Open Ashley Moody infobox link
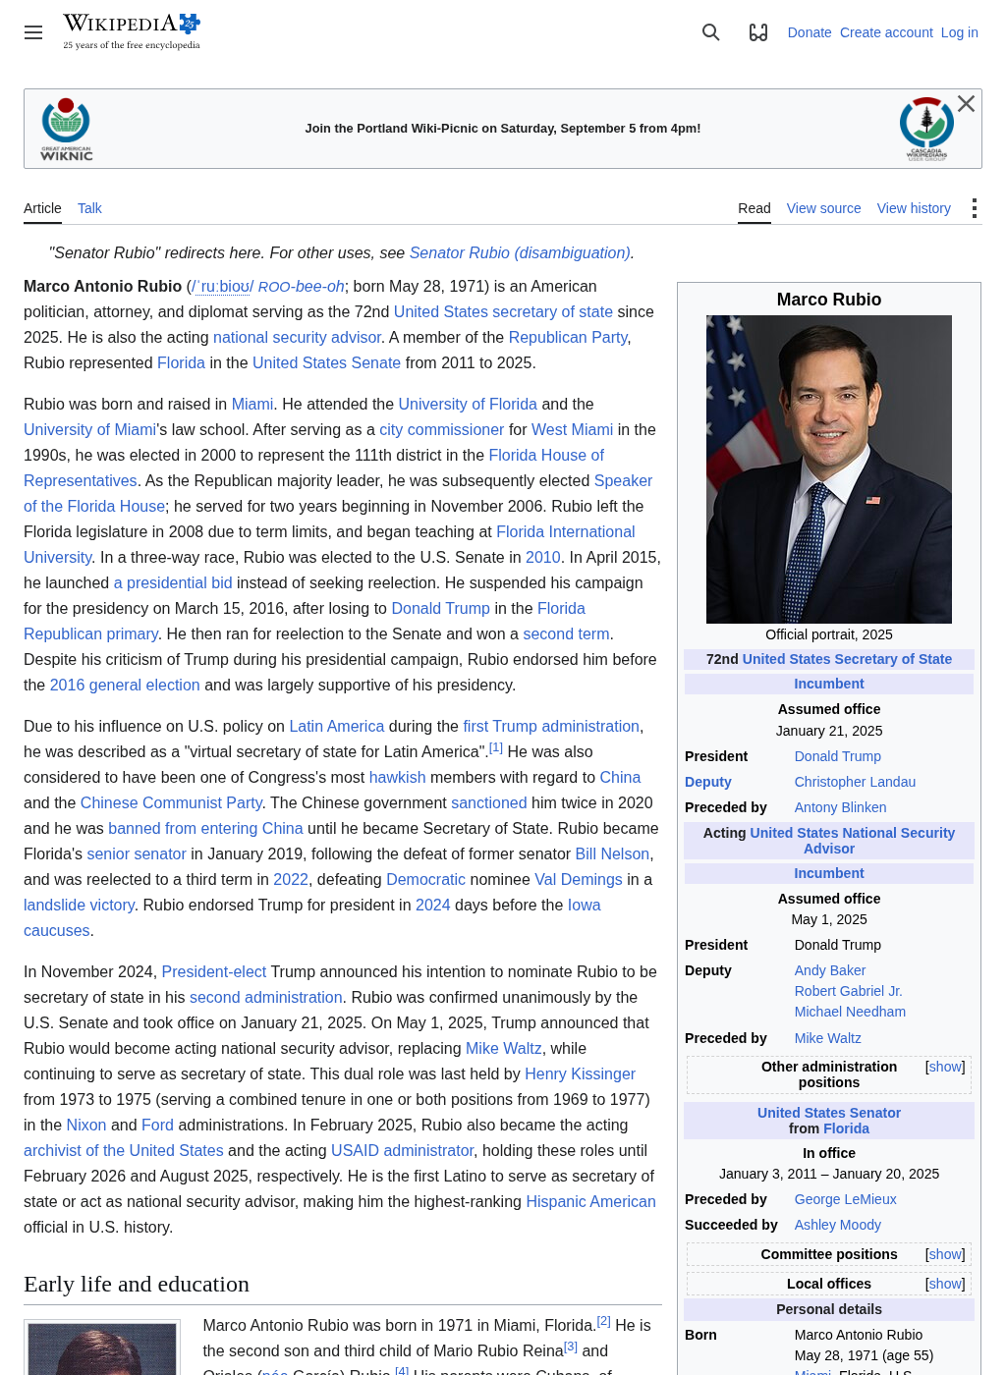 [x=838, y=1225]
